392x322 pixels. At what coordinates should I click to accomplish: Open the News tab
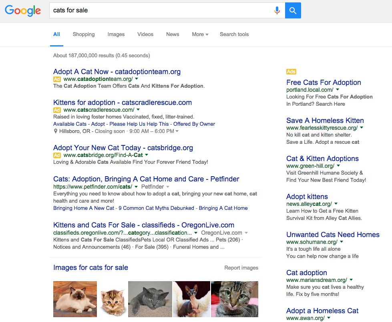[173, 34]
